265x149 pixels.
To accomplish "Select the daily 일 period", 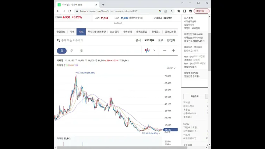I will pos(62,51).
